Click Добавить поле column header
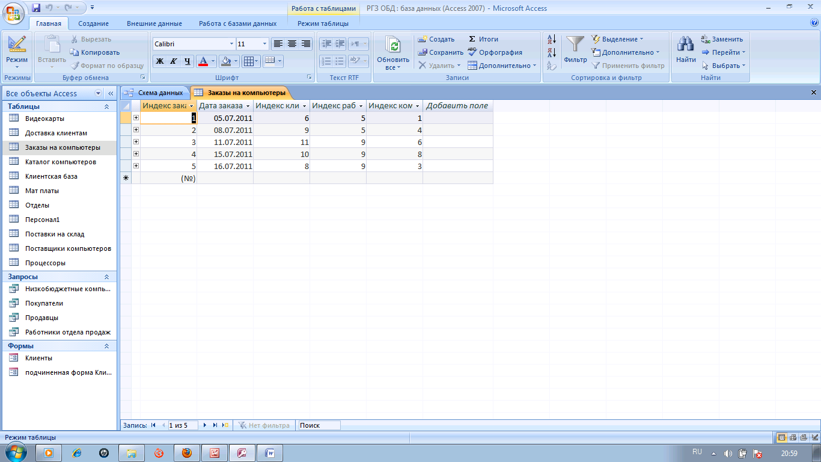The width and height of the screenshot is (821, 462). click(x=457, y=106)
